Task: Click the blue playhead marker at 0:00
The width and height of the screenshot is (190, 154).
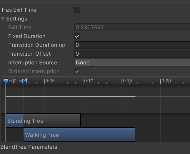Action: click(6, 81)
